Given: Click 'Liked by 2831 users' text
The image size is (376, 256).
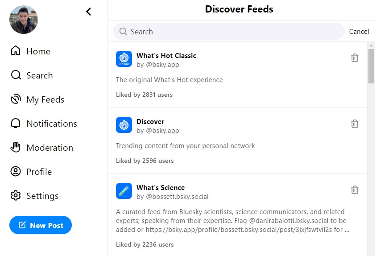Looking at the screenshot, I should [x=144, y=95].
